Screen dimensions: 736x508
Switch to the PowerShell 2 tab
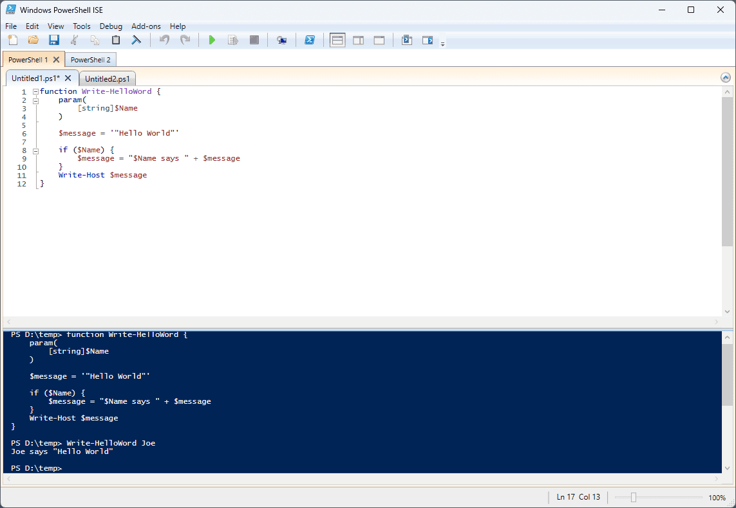[90, 59]
